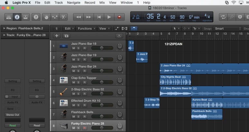Click the tuner button in control bar

click(232, 17)
